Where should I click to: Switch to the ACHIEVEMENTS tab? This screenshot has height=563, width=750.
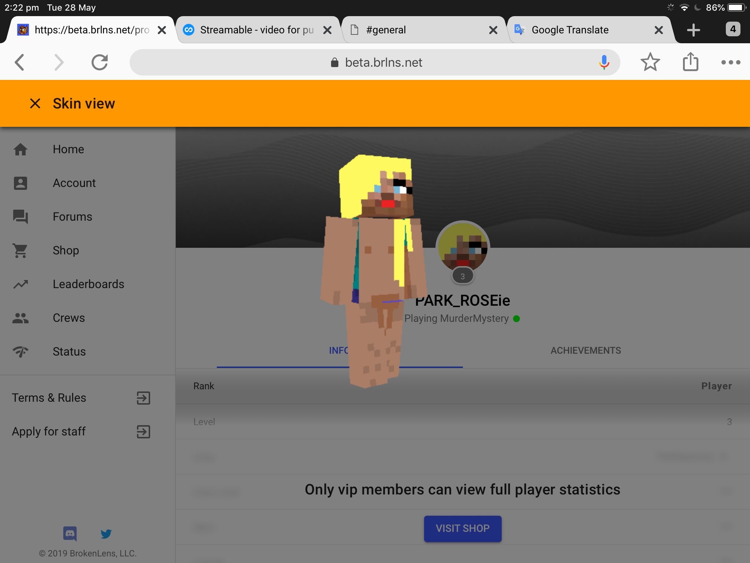pyautogui.click(x=586, y=350)
